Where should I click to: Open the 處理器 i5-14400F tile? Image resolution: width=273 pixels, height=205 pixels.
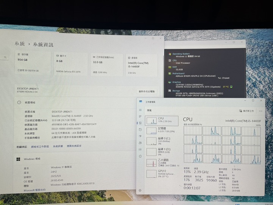click(x=141, y=65)
